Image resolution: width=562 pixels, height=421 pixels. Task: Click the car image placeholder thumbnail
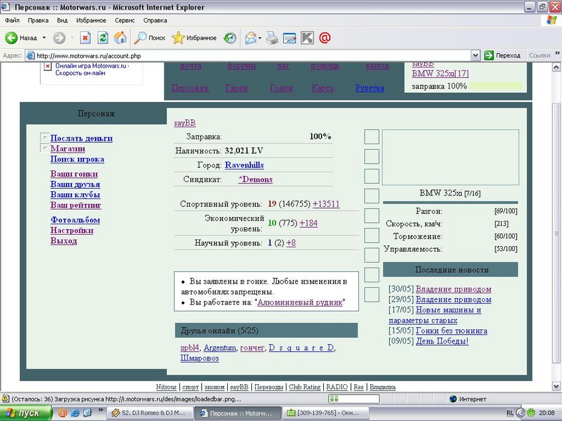coord(450,157)
